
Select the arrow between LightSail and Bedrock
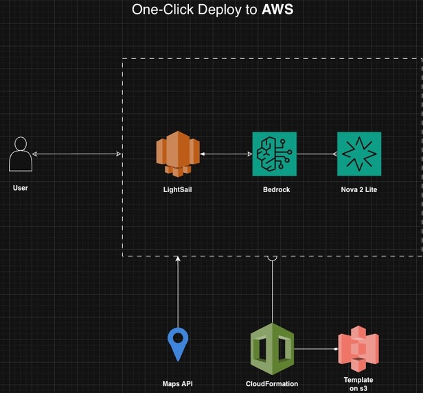[226, 154]
